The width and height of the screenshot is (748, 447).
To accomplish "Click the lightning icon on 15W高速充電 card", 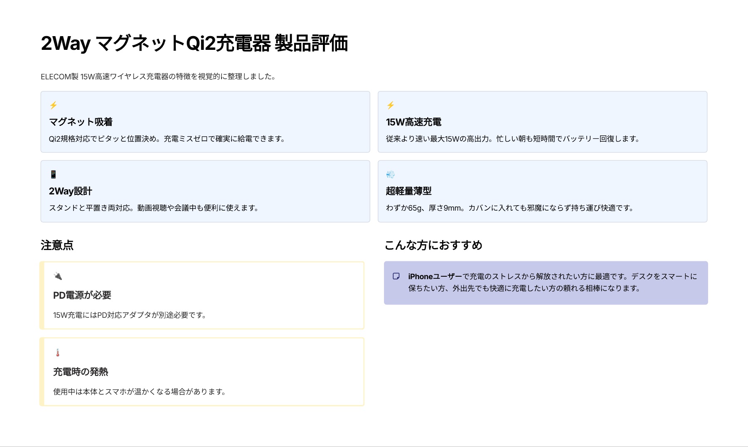I will [x=390, y=106].
